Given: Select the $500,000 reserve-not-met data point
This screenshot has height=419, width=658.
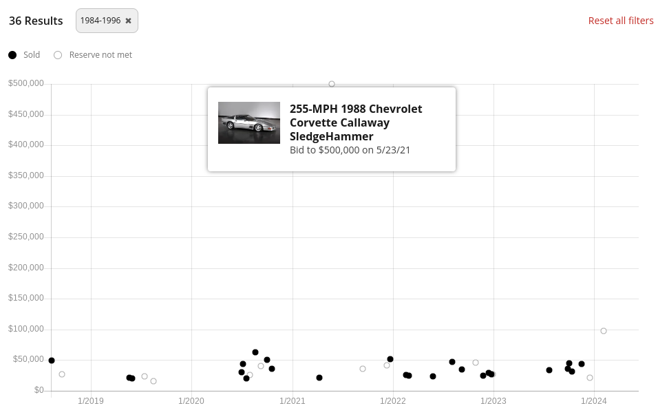Looking at the screenshot, I should pos(332,84).
